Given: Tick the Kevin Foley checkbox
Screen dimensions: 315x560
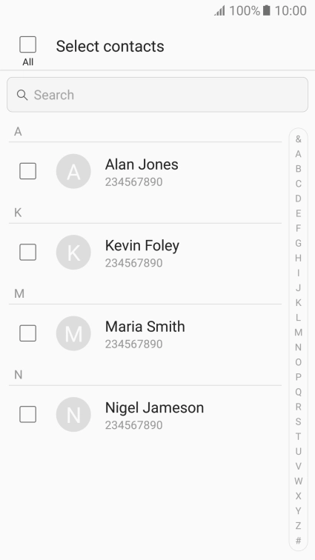Looking at the screenshot, I should coord(28,252).
